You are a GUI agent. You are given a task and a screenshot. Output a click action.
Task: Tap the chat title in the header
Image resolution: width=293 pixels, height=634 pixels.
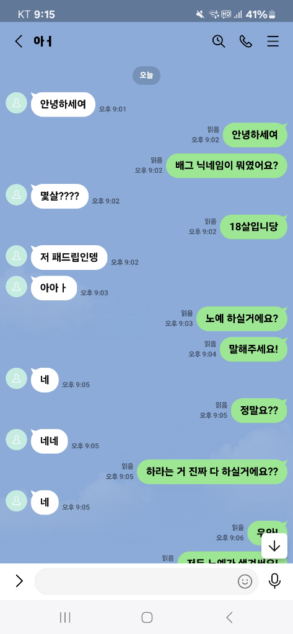(43, 41)
